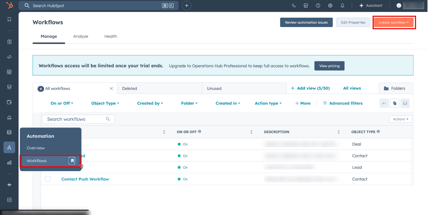Screen dimensions: 428x215
Task: Open the Breeze AI sparkle sidebar icon
Action: (9, 185)
